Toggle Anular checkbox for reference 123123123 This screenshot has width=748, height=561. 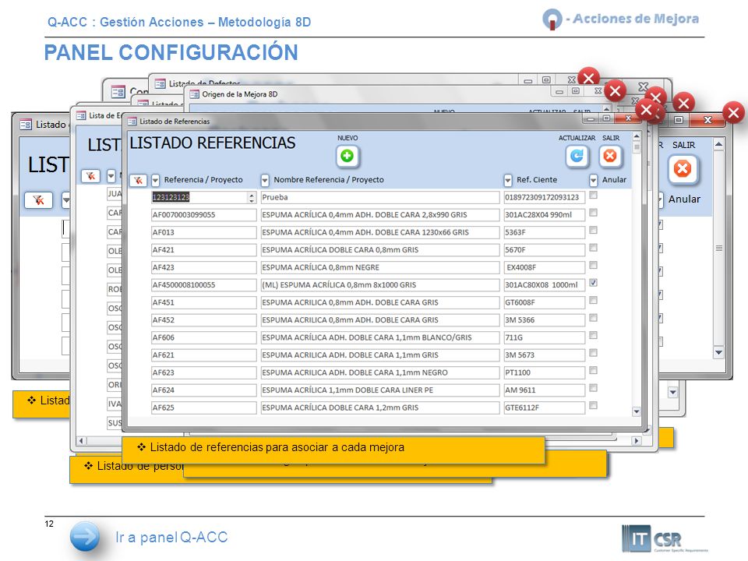[x=593, y=195]
